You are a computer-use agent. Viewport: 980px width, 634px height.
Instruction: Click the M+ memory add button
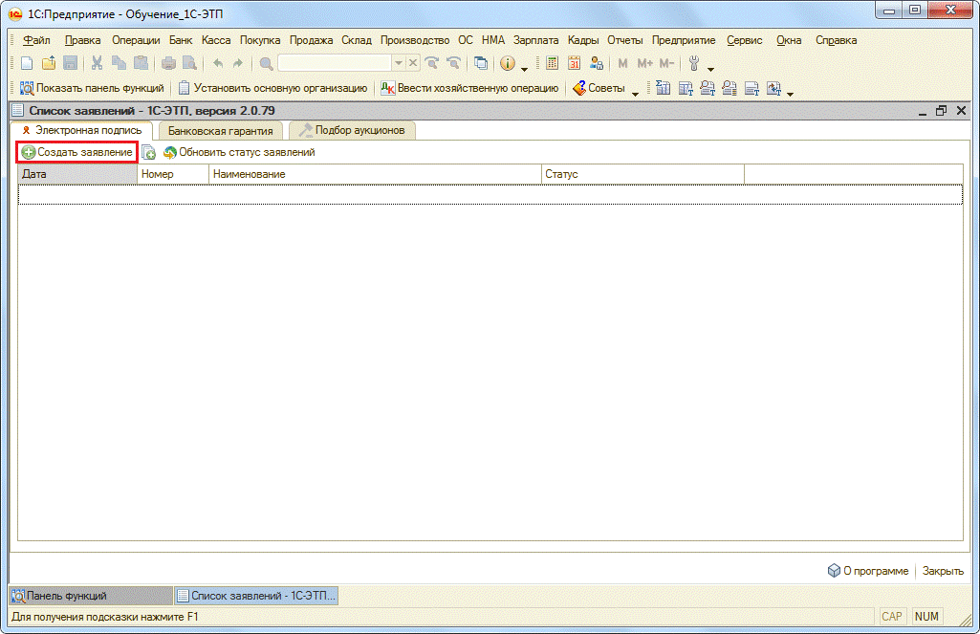[x=645, y=63]
